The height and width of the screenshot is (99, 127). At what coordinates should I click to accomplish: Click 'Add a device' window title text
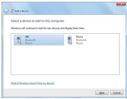tap(22, 11)
